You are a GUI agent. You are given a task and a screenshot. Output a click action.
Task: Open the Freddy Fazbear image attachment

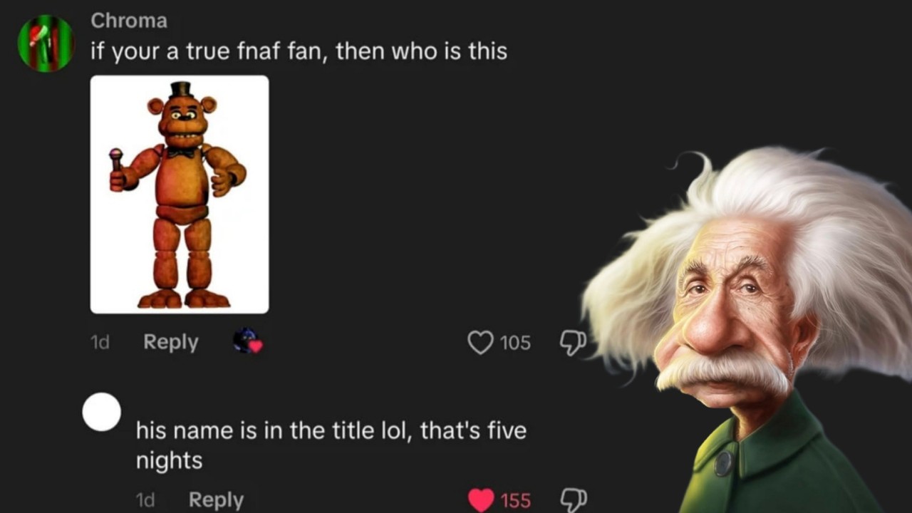coord(180,195)
